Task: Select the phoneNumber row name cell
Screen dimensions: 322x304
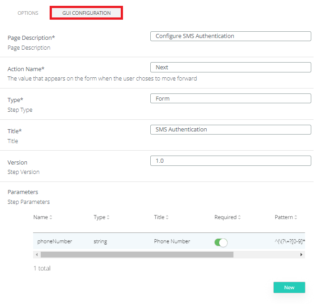Action: tap(55, 241)
